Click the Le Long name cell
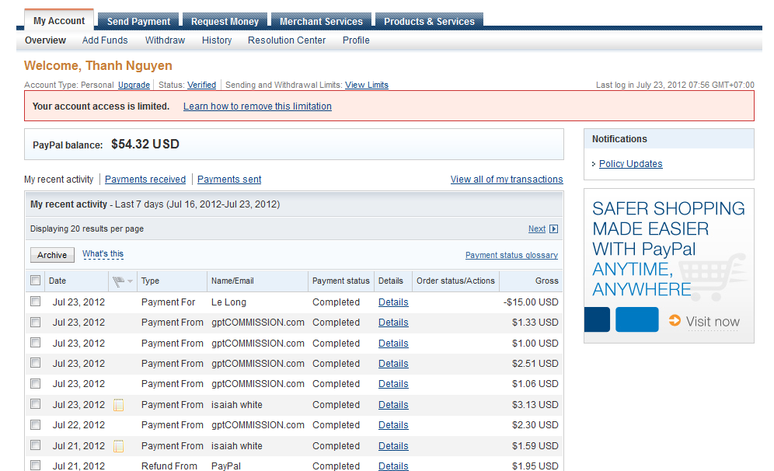 [228, 302]
